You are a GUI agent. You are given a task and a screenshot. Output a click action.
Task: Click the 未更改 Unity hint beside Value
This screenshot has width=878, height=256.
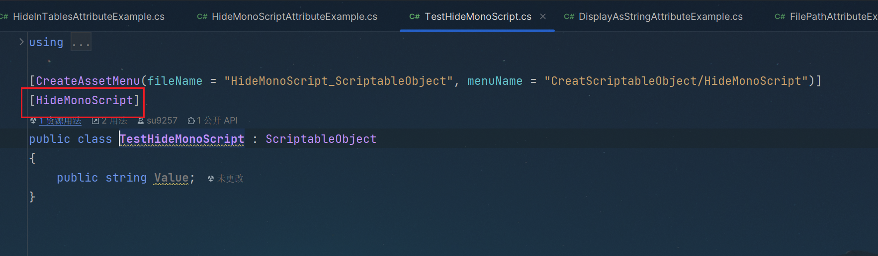click(x=226, y=178)
